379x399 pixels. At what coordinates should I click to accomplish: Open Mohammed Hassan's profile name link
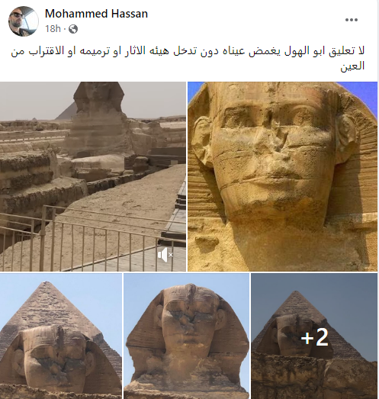96,13
